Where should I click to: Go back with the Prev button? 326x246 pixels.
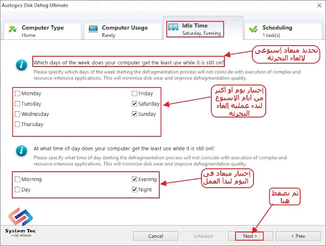[298, 236]
